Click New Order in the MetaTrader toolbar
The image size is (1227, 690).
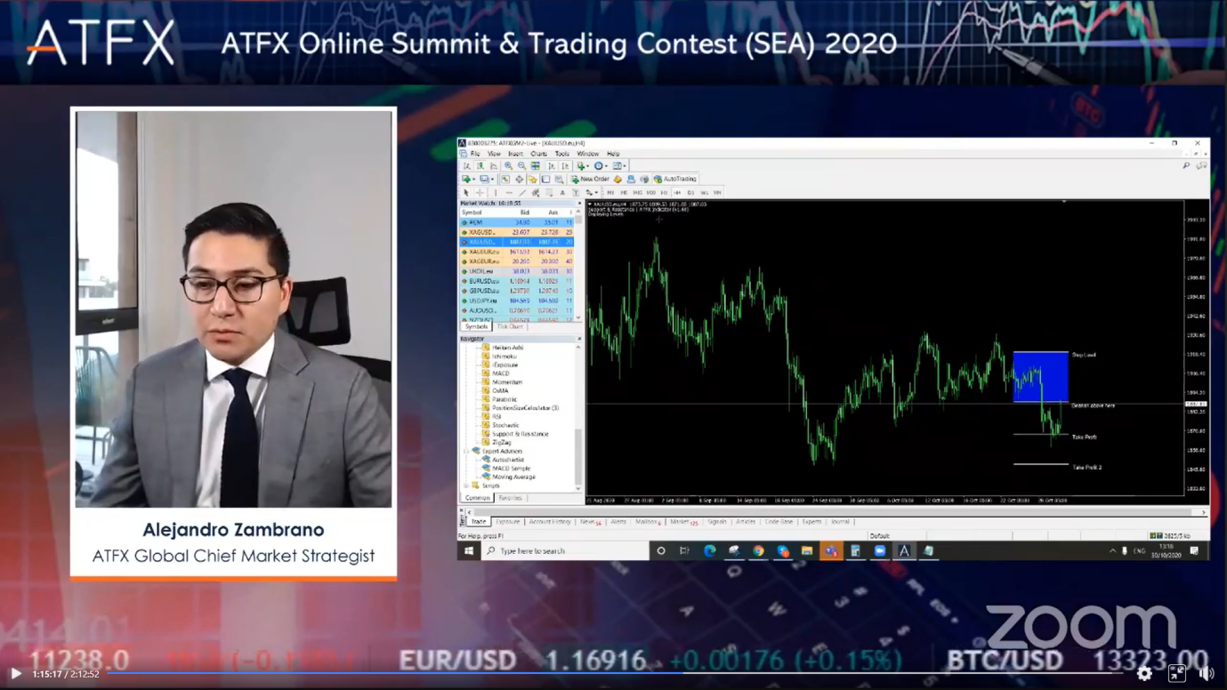pos(590,179)
